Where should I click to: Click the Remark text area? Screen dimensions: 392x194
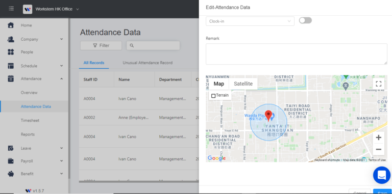tap(296, 54)
